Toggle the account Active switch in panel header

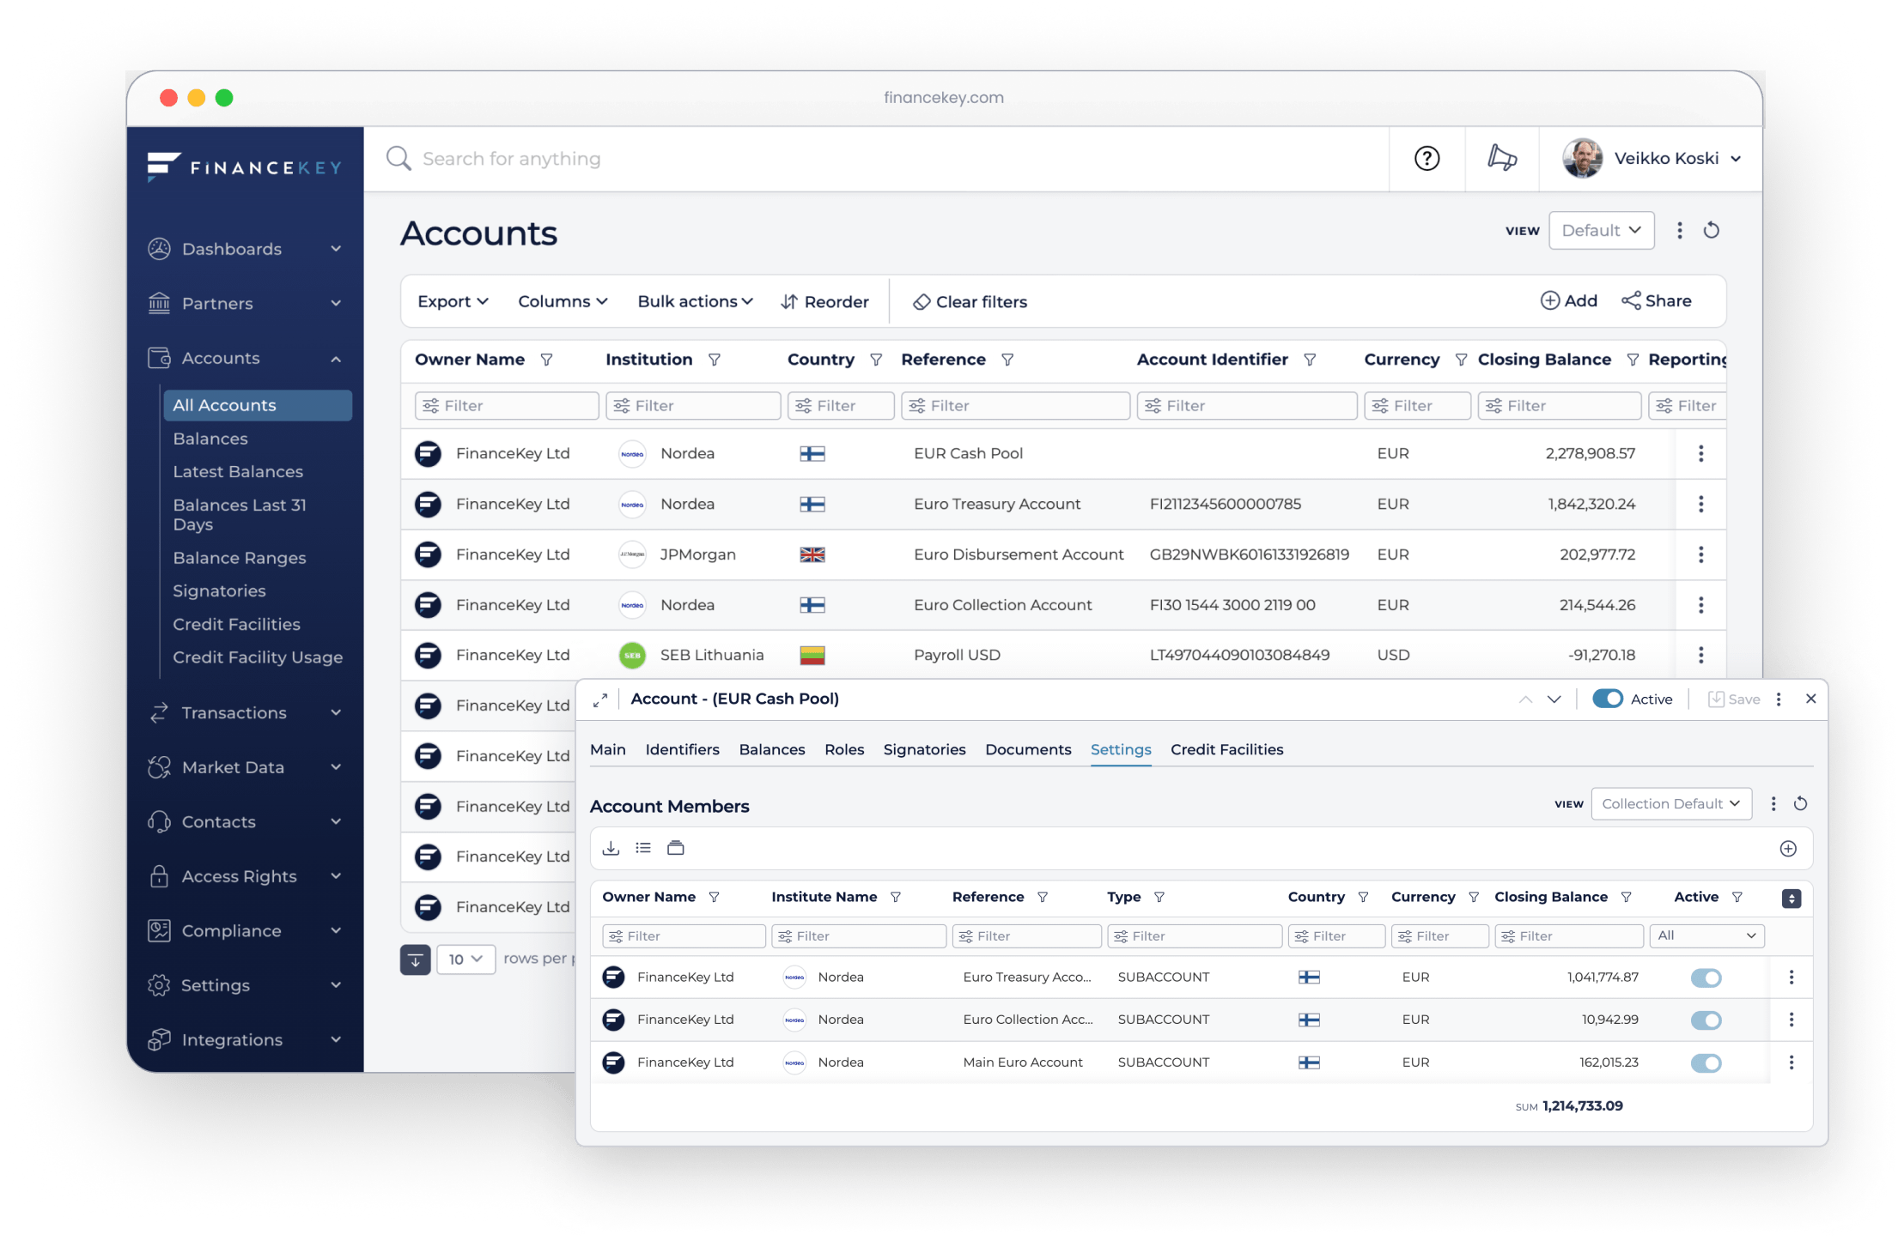1607,699
